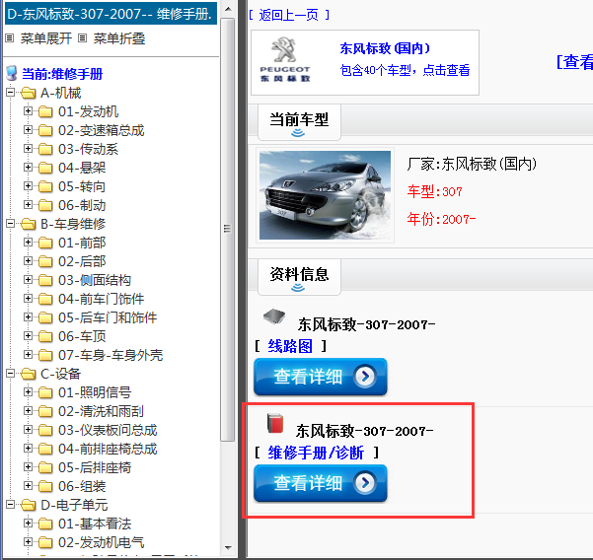Click 菜单折叠 to collapse all menus
593x560 pixels.
point(119,38)
